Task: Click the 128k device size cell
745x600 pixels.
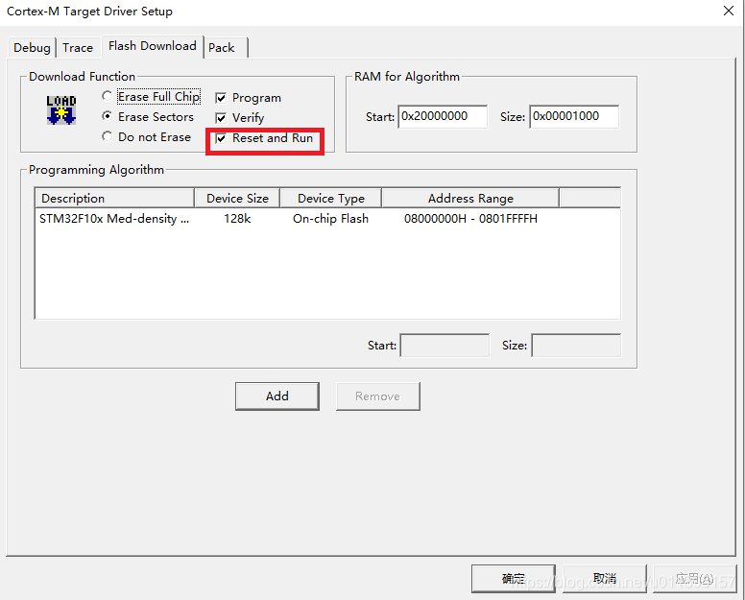Action: pyautogui.click(x=237, y=219)
